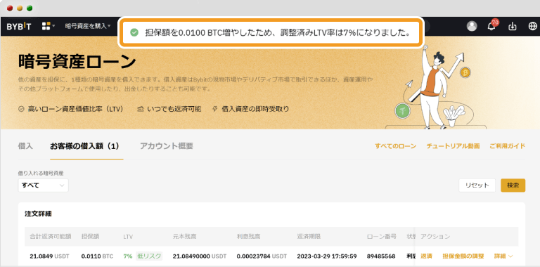Open the すべてのローン link
Viewport: 540px width, 267px height.
pyautogui.click(x=395, y=146)
